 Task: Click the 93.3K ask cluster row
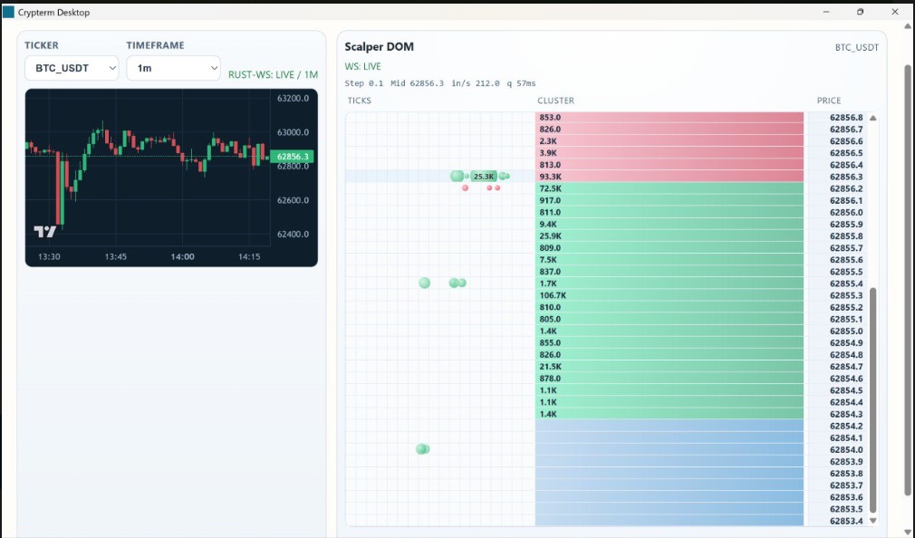click(669, 177)
